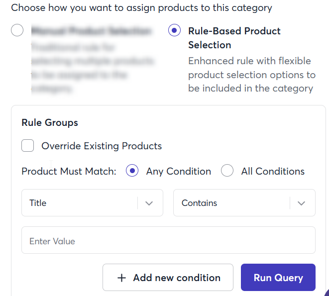Choose the All Conditions radio circle
This screenshot has width=329, height=296.
227,171
